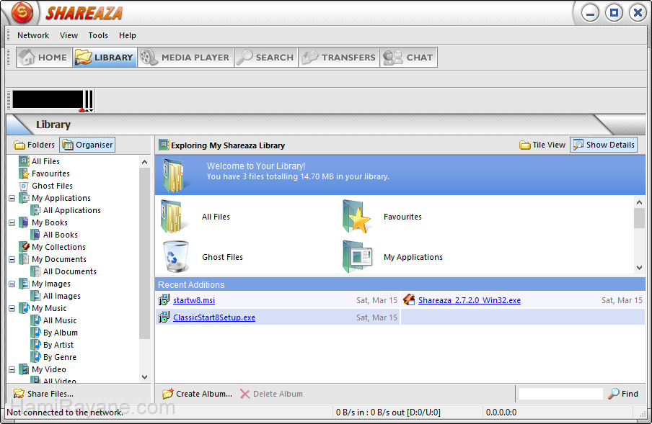Open the Tools menu
Screen dimensions: 652x424
98,35
